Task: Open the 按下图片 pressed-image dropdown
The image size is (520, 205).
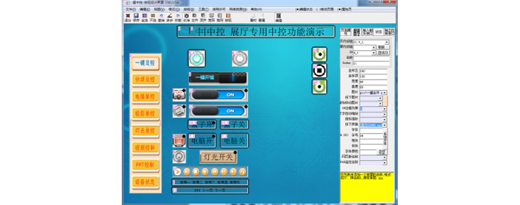Action: [371, 98]
